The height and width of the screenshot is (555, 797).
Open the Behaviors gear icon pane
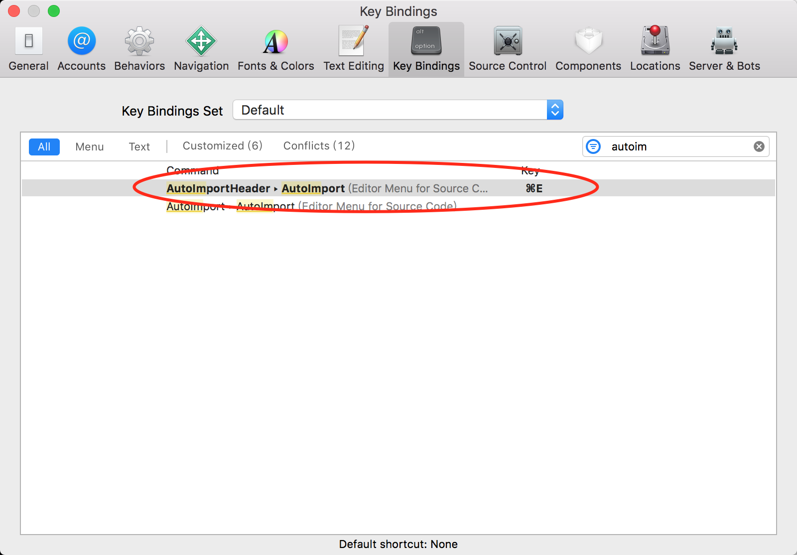pos(139,49)
